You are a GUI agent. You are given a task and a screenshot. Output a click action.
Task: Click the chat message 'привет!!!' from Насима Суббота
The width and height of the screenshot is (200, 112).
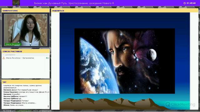click(15, 96)
